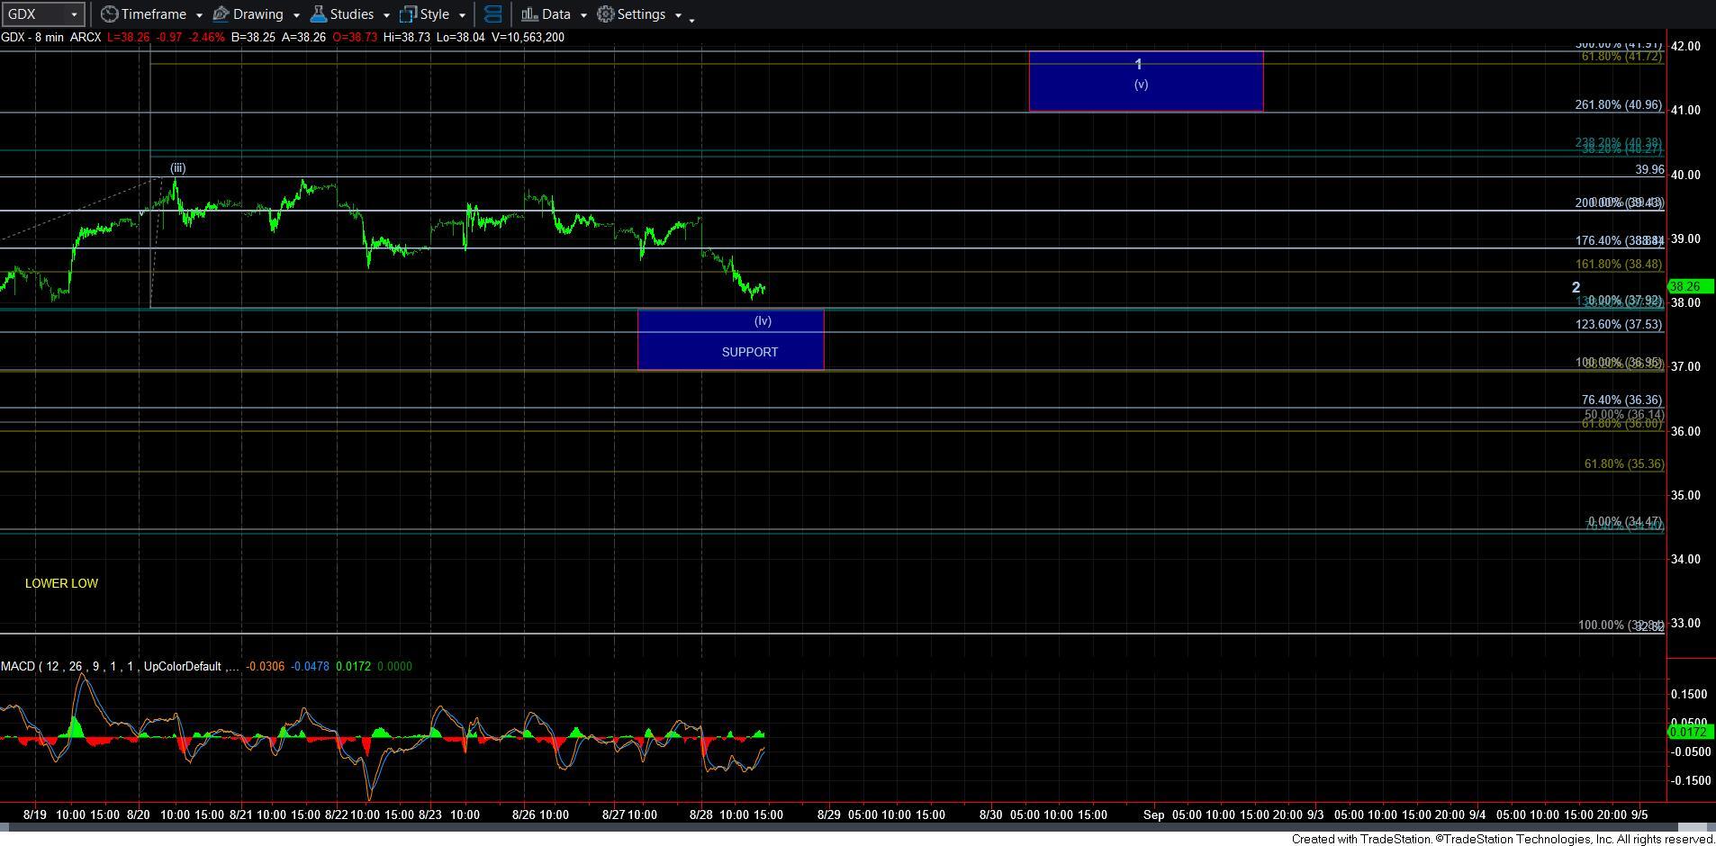The height and width of the screenshot is (846, 1716).
Task: Select the wave 1 label in target box
Action: tap(1139, 64)
